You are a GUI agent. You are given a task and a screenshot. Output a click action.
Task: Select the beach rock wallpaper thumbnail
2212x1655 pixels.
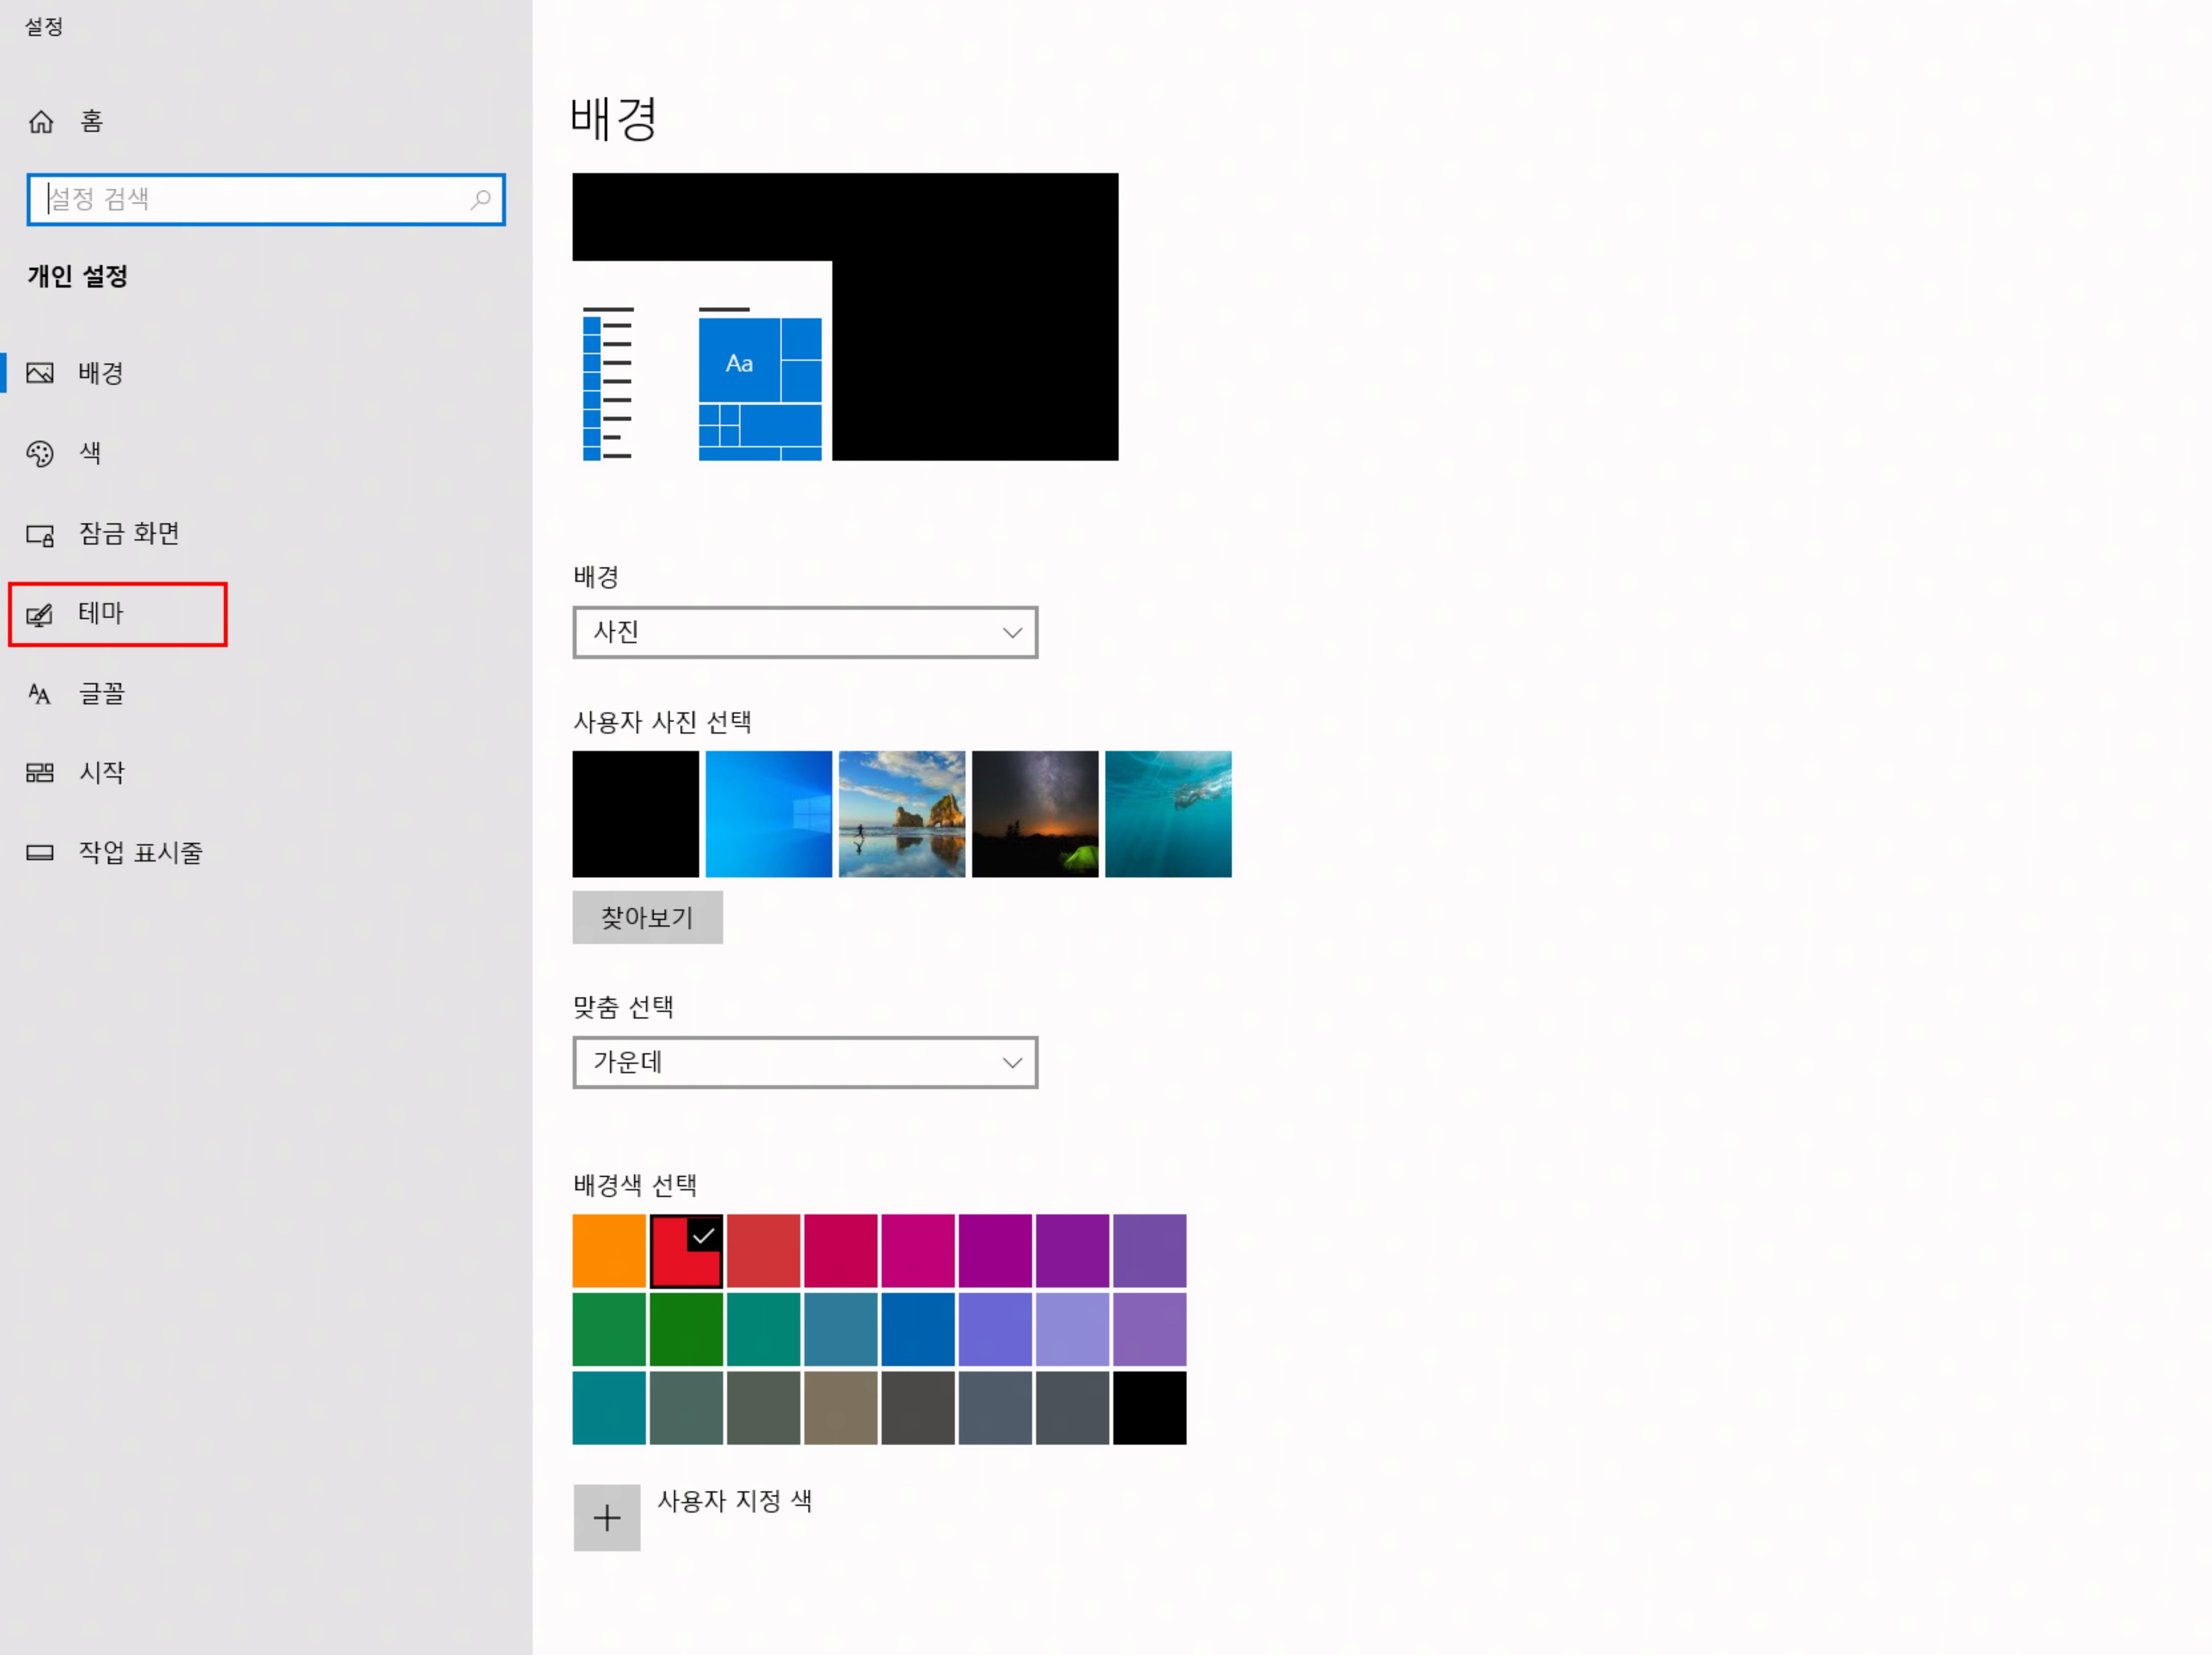(x=902, y=814)
